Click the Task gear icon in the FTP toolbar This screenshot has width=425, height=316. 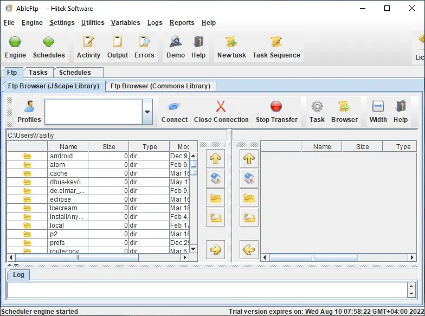pos(317,106)
